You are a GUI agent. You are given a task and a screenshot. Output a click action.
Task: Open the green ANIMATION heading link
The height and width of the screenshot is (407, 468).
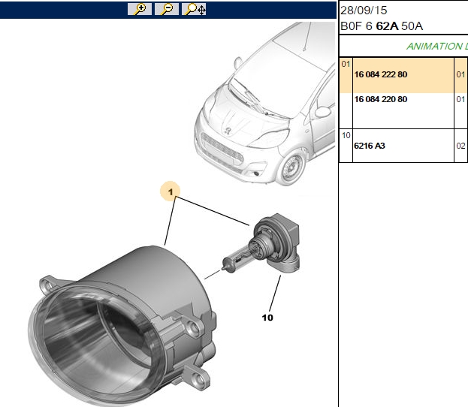click(437, 47)
